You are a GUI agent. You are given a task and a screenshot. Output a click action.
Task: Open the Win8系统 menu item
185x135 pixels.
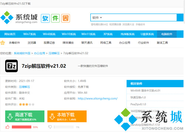tap(49, 34)
